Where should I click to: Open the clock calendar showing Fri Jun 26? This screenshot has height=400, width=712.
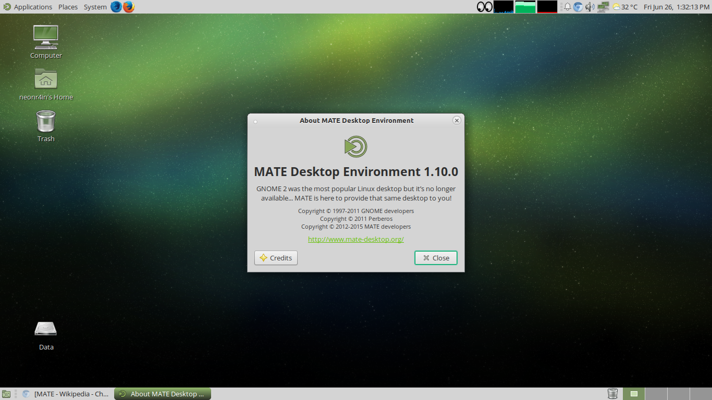point(677,7)
